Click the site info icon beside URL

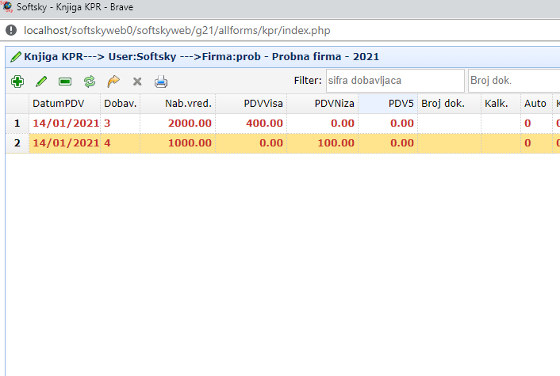(11, 31)
